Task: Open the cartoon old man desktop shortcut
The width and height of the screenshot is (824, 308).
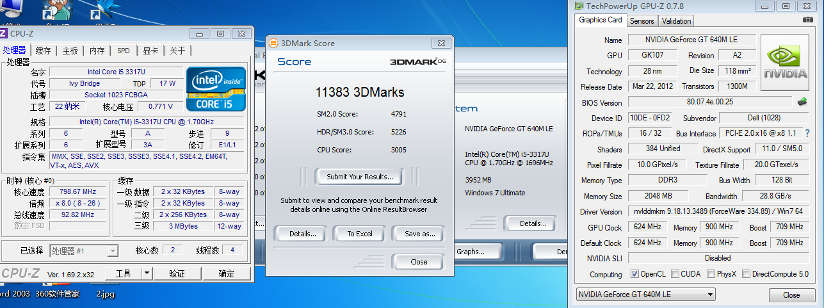Action: point(56,10)
